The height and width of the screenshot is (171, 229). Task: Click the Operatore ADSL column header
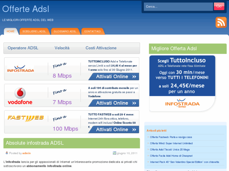coord(23,48)
